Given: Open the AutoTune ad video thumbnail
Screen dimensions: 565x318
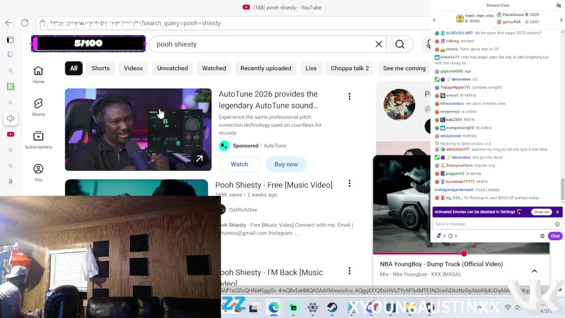Looking at the screenshot, I should coord(138,129).
